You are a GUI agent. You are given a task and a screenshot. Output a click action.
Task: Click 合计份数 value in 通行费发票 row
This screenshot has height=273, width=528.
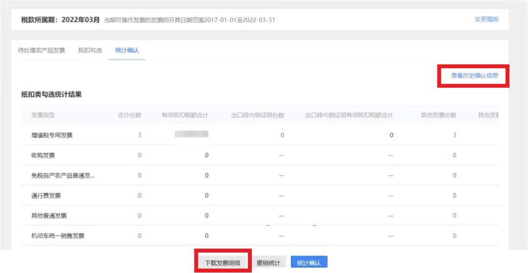coord(139,195)
